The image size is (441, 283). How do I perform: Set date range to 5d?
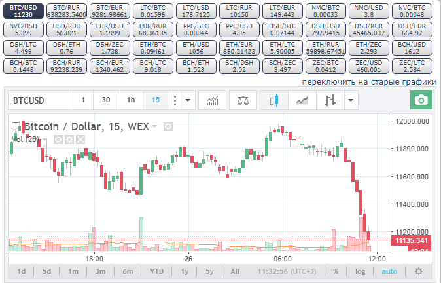click(46, 271)
